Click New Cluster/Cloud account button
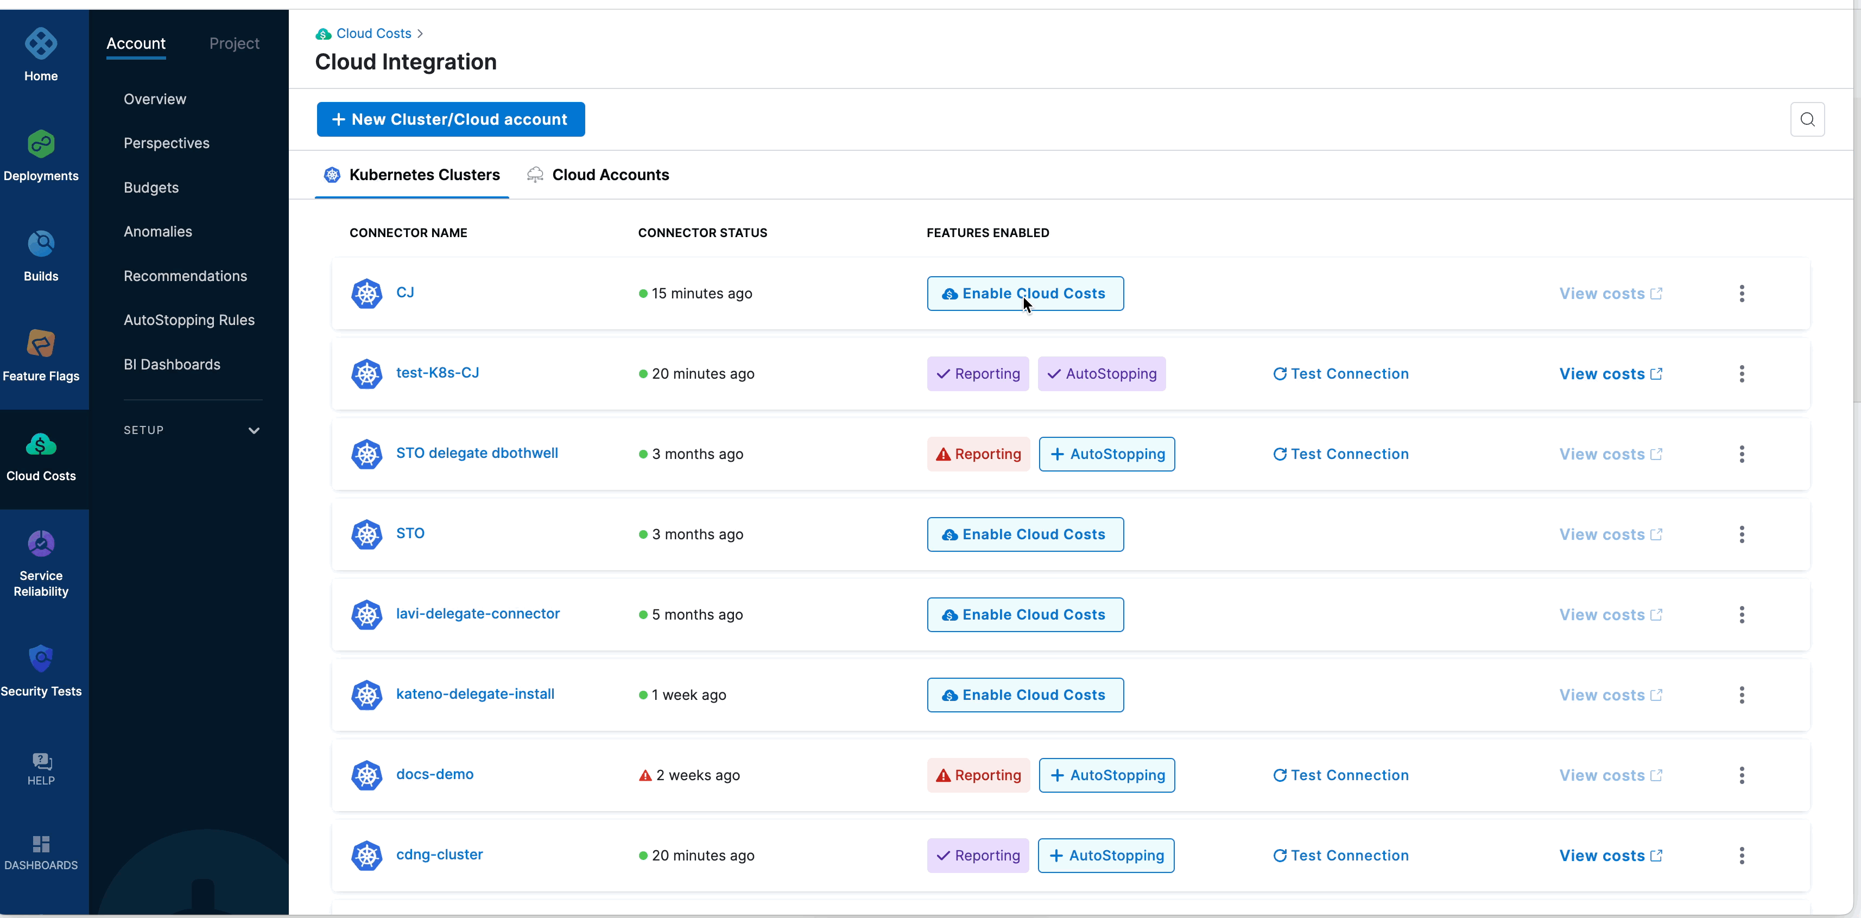The image size is (1861, 918). (450, 120)
